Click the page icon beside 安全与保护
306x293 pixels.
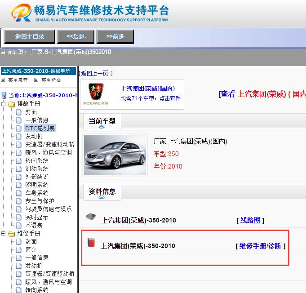point(19,201)
